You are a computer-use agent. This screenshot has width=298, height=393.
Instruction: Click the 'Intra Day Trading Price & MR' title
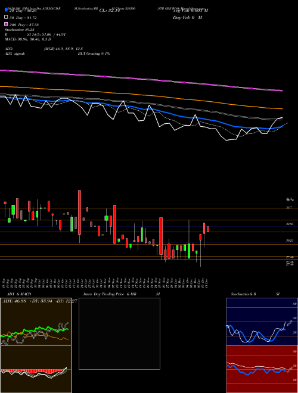click(110, 294)
